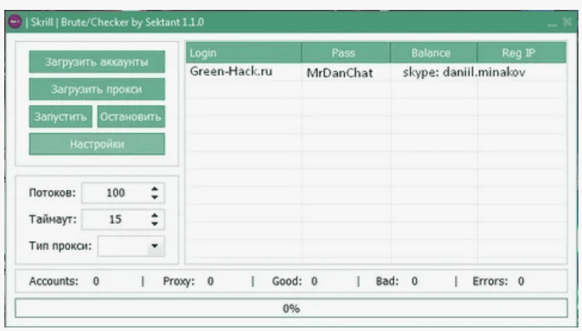Sort by the Balance column header
Viewport: 582px width, 331px height.
tap(433, 53)
